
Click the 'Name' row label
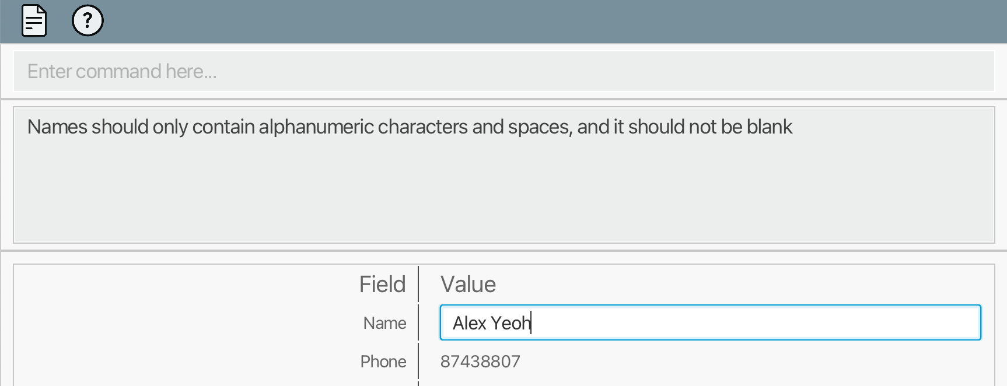(x=384, y=323)
